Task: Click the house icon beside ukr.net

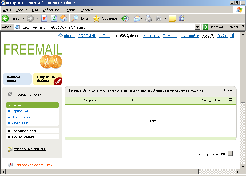Action: tap(61, 36)
